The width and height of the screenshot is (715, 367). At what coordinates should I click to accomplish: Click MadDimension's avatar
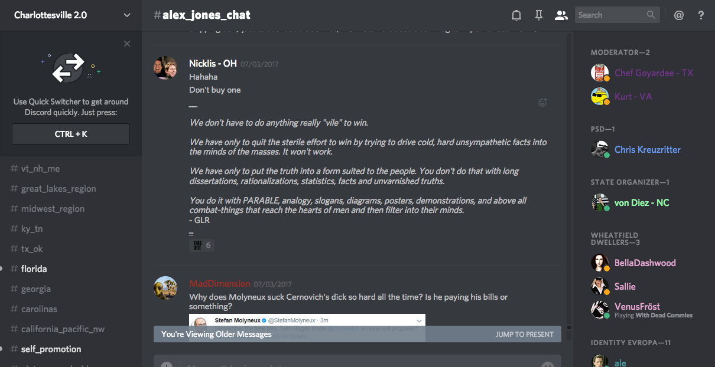point(165,288)
